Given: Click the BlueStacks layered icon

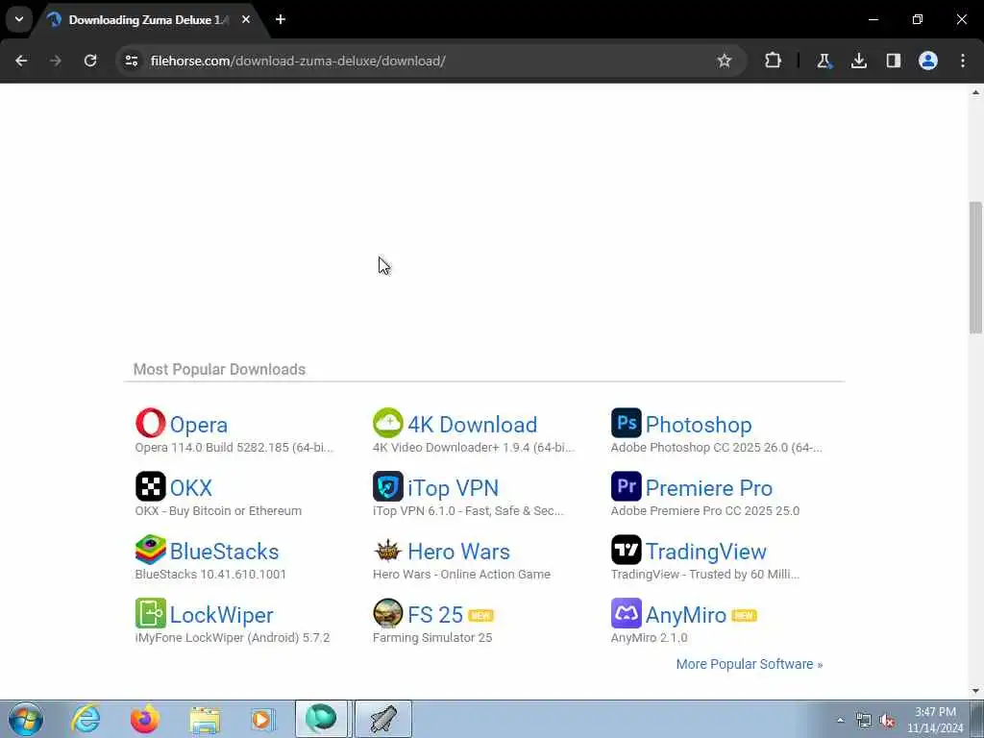Looking at the screenshot, I should point(151,550).
